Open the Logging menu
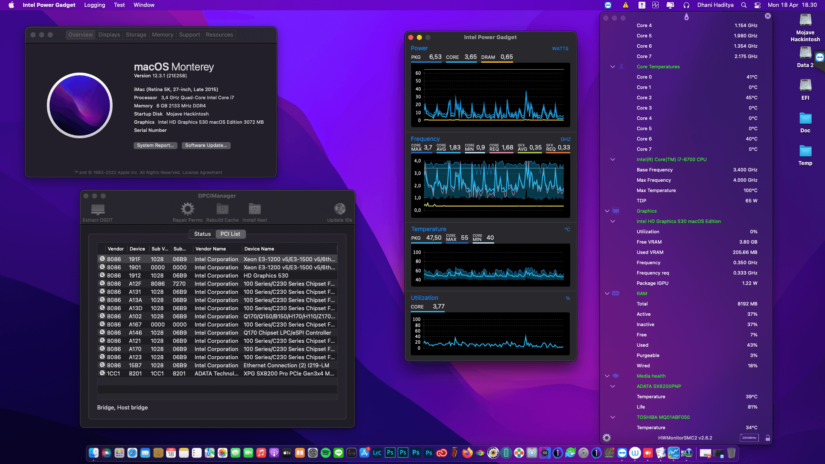Viewport: 825px width, 464px height. pyautogui.click(x=95, y=5)
